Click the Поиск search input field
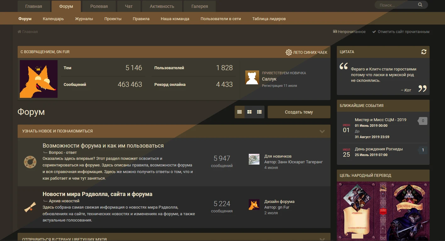445x241 pixels. [x=395, y=5]
